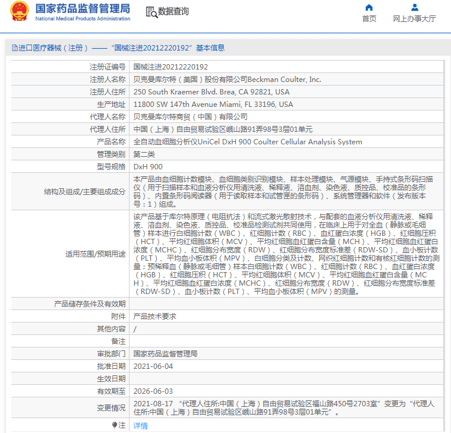Click the national emblem logo
Screen dimensions: 451x433
pyautogui.click(x=19, y=12)
